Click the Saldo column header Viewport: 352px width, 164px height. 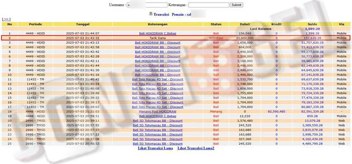(312, 24)
